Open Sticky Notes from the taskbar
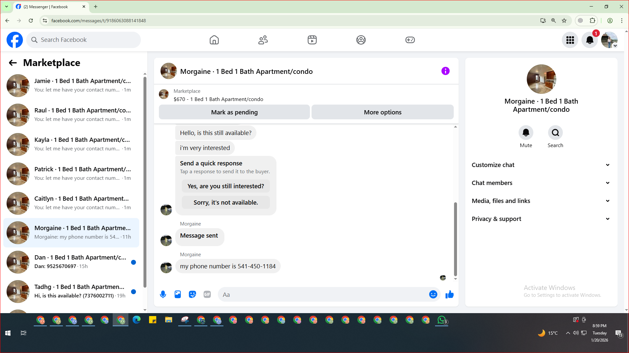The height and width of the screenshot is (353, 629). coord(153,320)
